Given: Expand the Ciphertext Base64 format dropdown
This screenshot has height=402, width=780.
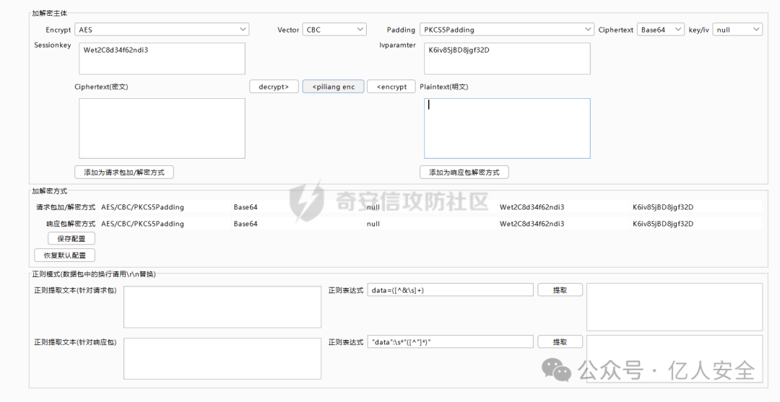Looking at the screenshot, I should 660,30.
